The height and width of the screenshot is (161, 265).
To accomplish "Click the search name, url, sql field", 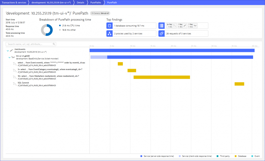I will (x=30, y=44).
